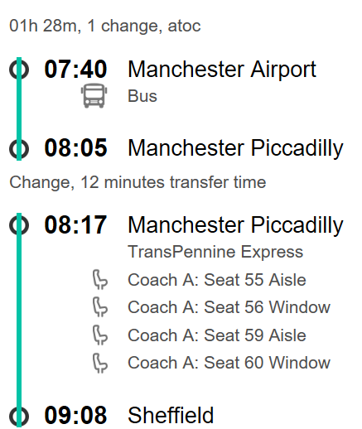Click Manchester Piccadilly at 08:17 departure
The image size is (362, 429).
coord(235,225)
